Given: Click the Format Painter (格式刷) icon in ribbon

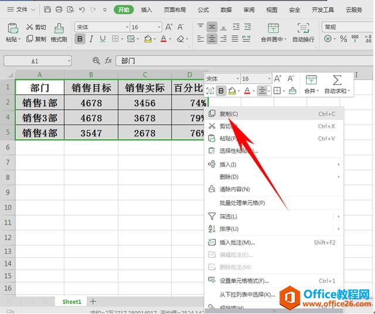Looking at the screenshot, I should pos(59,28).
